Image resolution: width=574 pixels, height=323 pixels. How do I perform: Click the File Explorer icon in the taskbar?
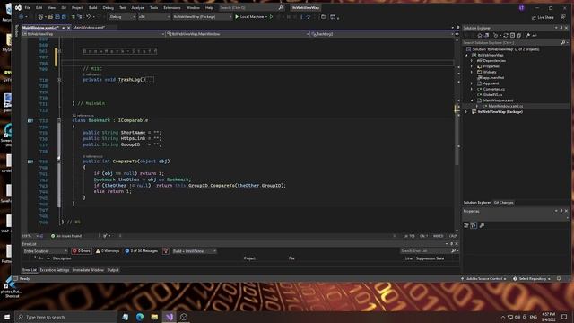tap(154, 317)
